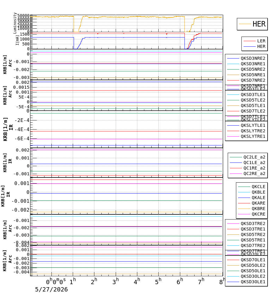Click the 1h time axis label
The image size is (274, 300).
click(73, 281)
